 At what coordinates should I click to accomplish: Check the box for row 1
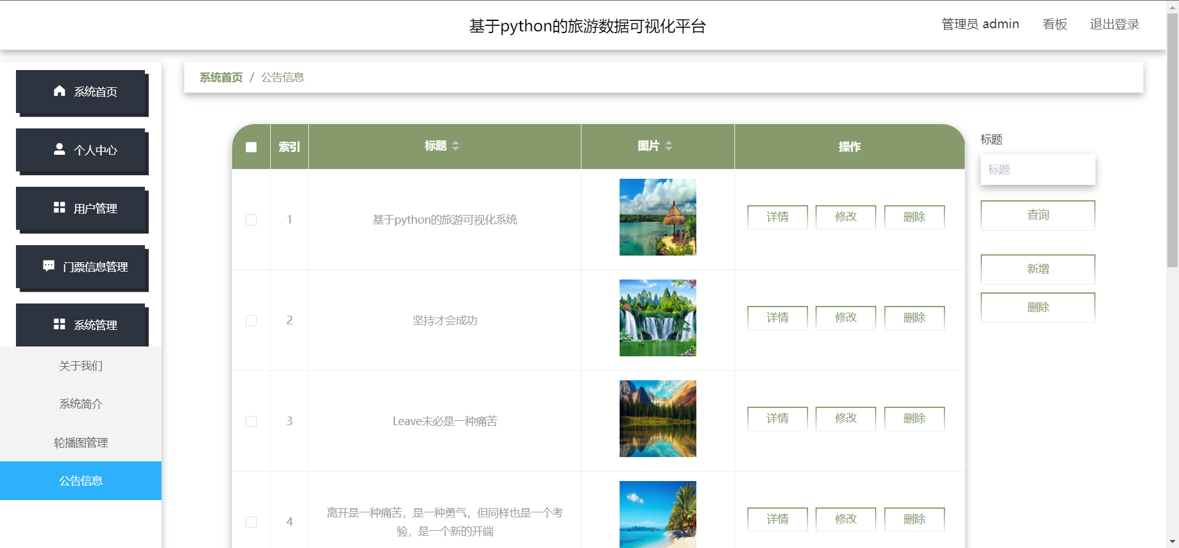(251, 220)
